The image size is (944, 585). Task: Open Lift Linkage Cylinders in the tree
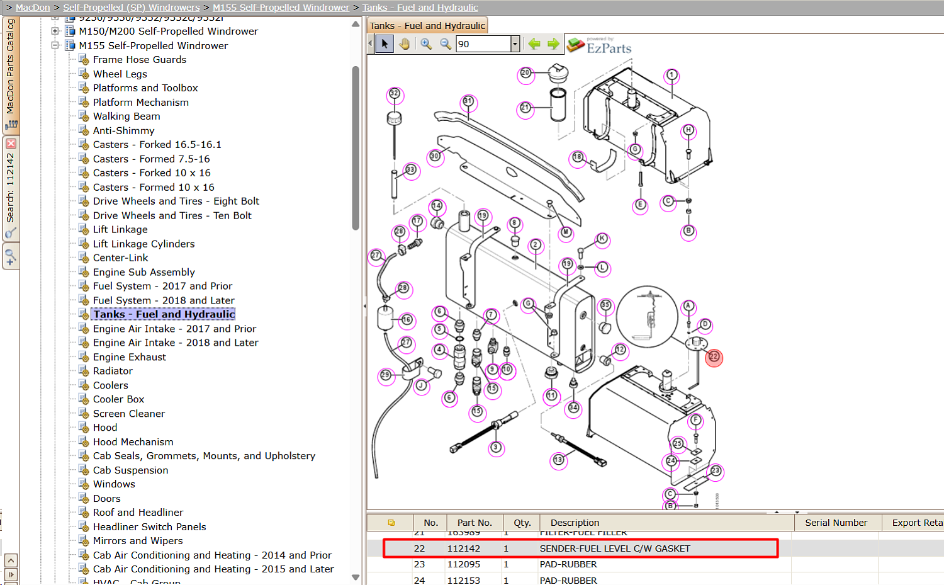point(144,244)
